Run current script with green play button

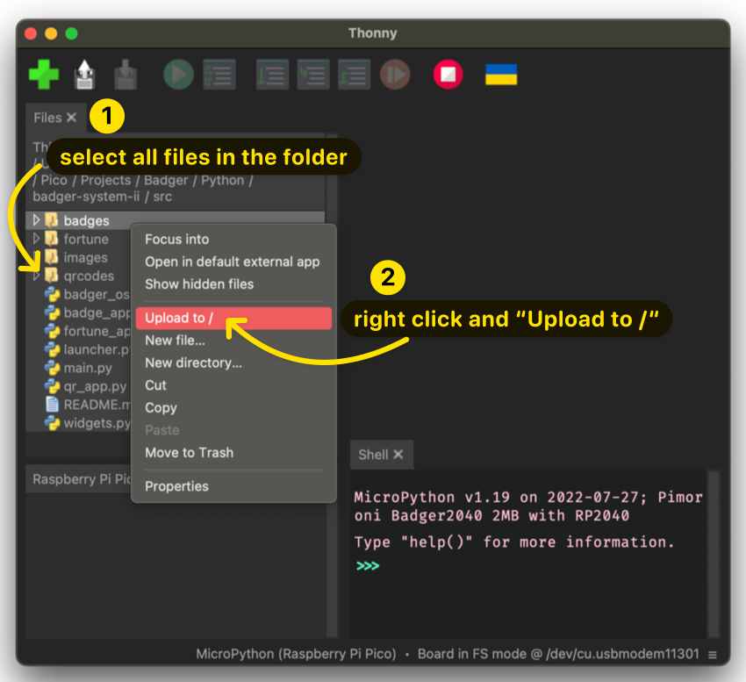(178, 75)
